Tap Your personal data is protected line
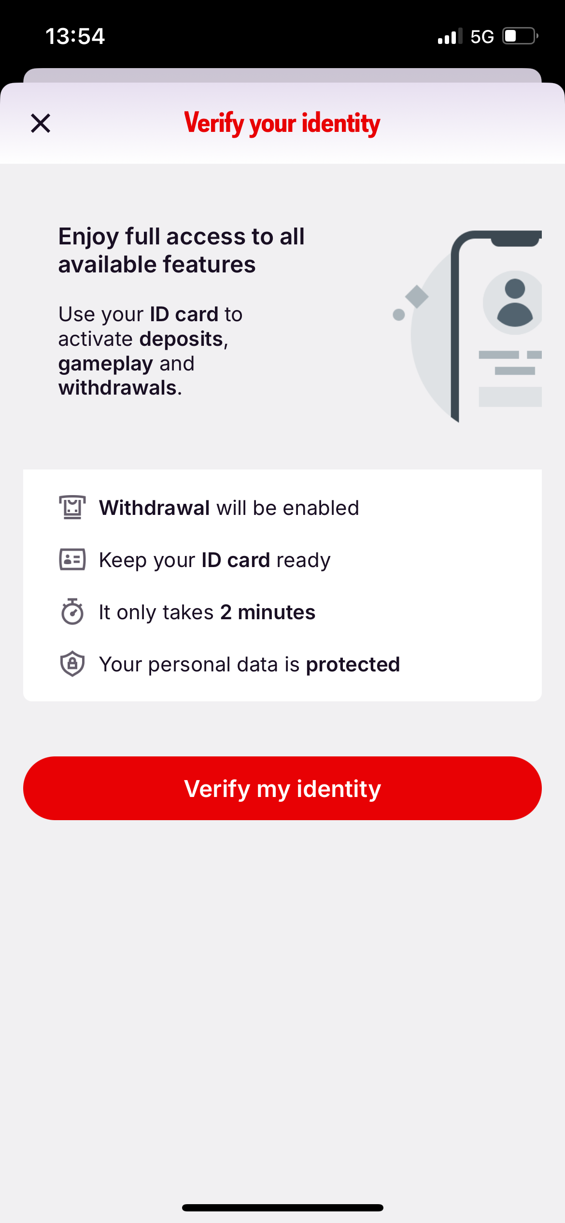 pyautogui.click(x=250, y=665)
